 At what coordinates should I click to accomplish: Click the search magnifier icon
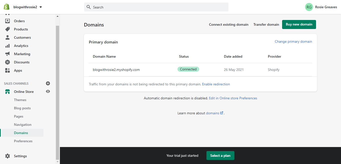point(89,7)
